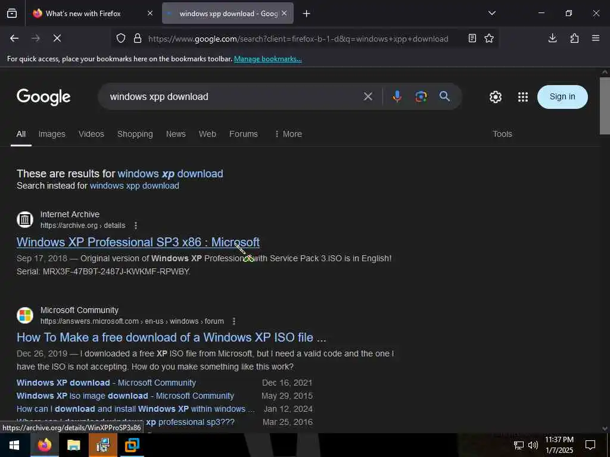Viewport: 610px width, 457px height.
Task: Switch to Images results
Action: click(52, 134)
